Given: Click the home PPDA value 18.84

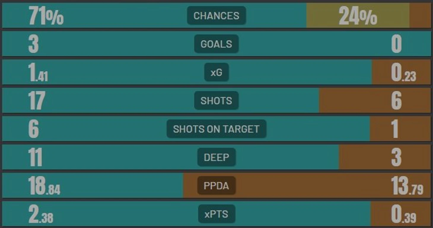Looking at the screenshot, I should click(x=44, y=186).
